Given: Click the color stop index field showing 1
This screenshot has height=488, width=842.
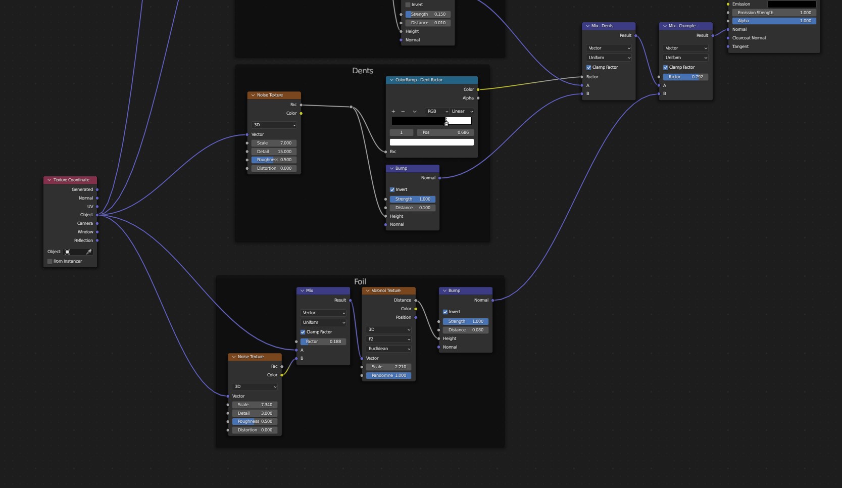Looking at the screenshot, I should [402, 132].
